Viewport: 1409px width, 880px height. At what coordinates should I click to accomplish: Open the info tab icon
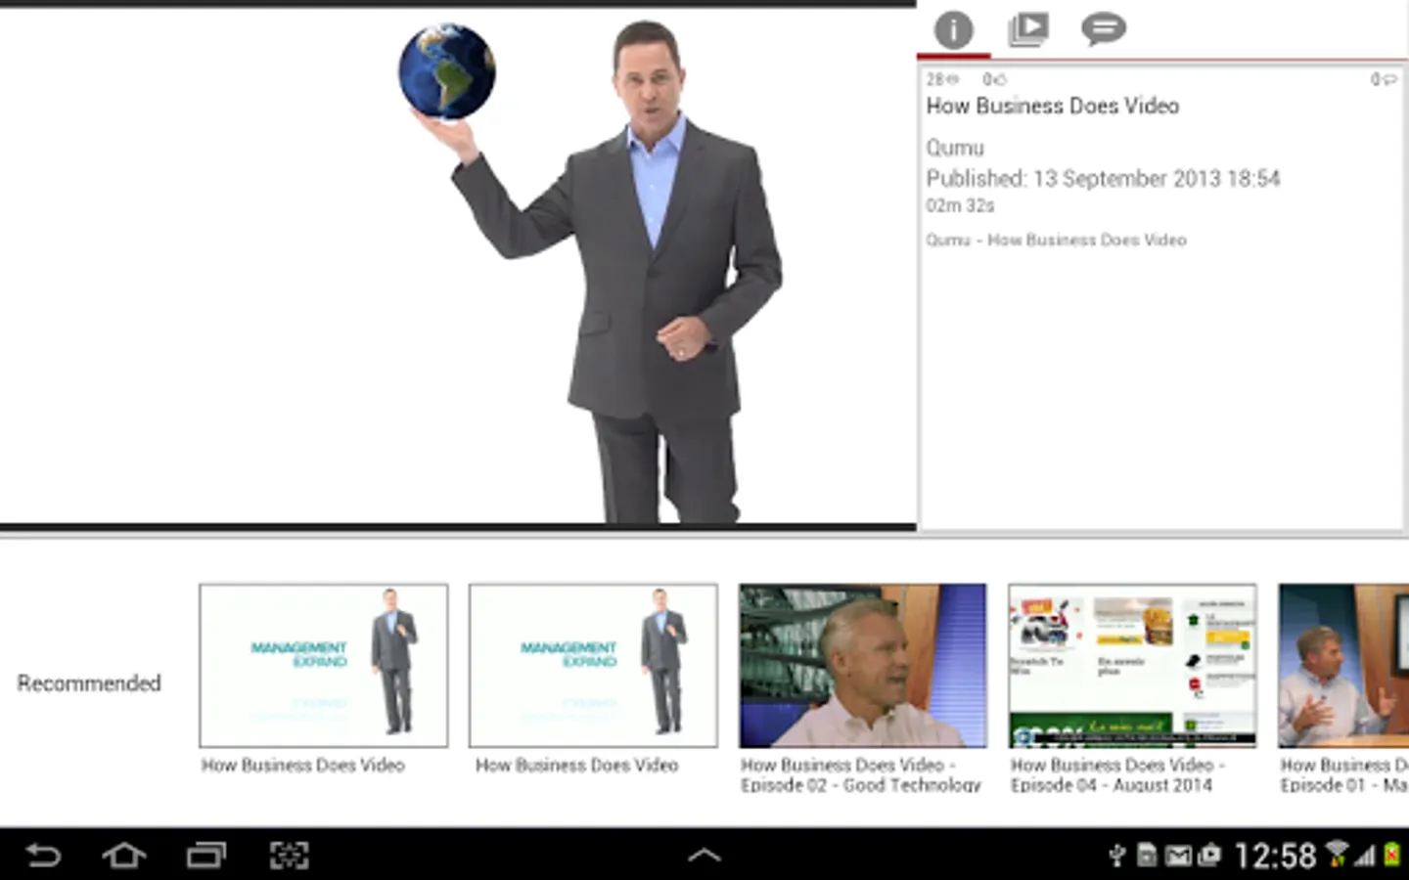click(953, 29)
